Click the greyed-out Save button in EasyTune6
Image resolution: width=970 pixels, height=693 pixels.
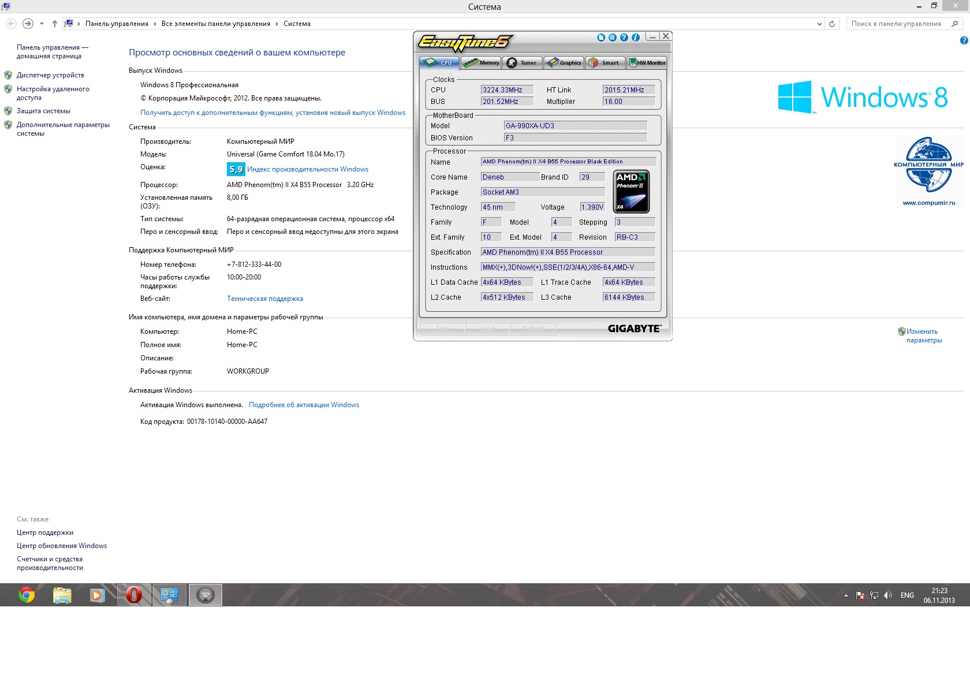(442, 329)
